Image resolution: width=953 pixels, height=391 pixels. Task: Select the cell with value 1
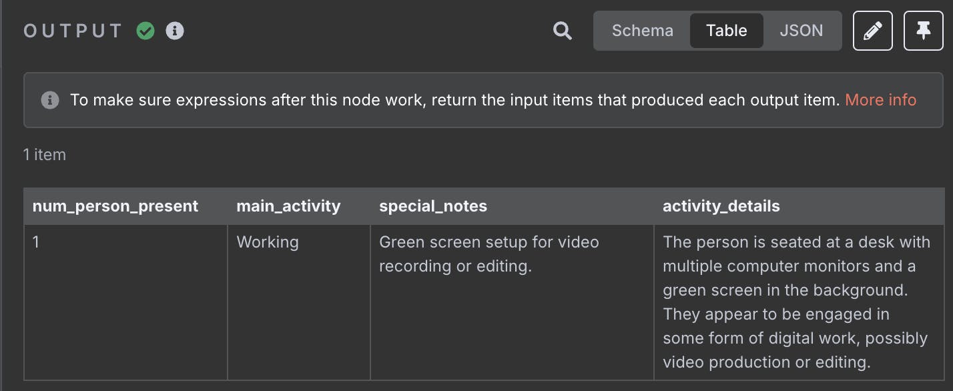[x=125, y=302]
